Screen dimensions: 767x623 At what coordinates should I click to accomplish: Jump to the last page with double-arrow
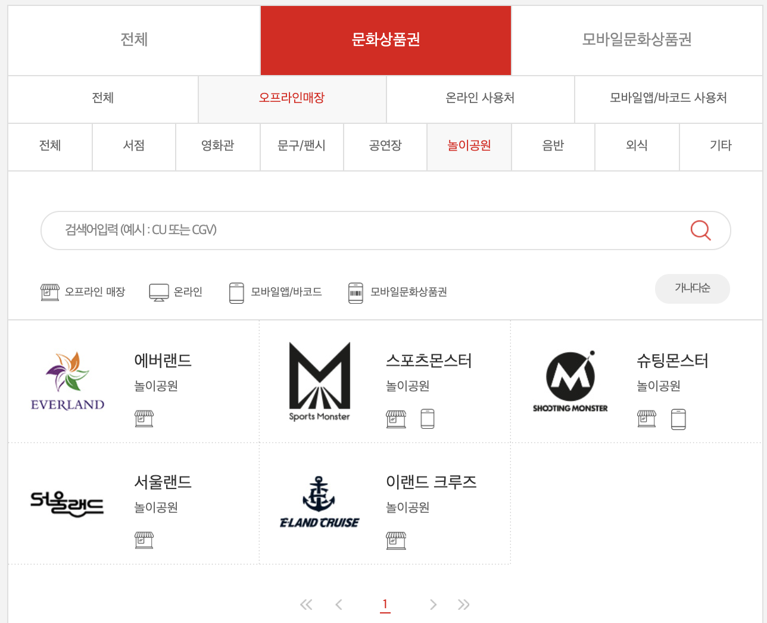click(x=464, y=604)
